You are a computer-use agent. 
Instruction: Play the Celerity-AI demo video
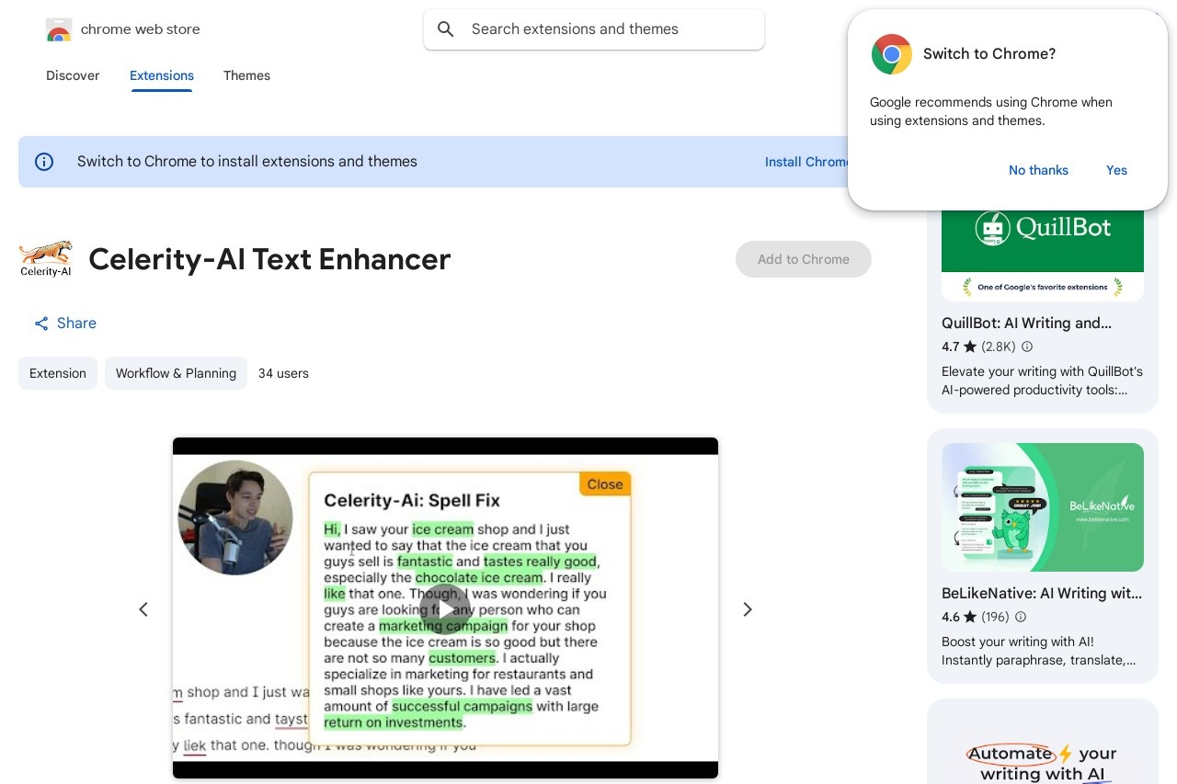click(445, 609)
